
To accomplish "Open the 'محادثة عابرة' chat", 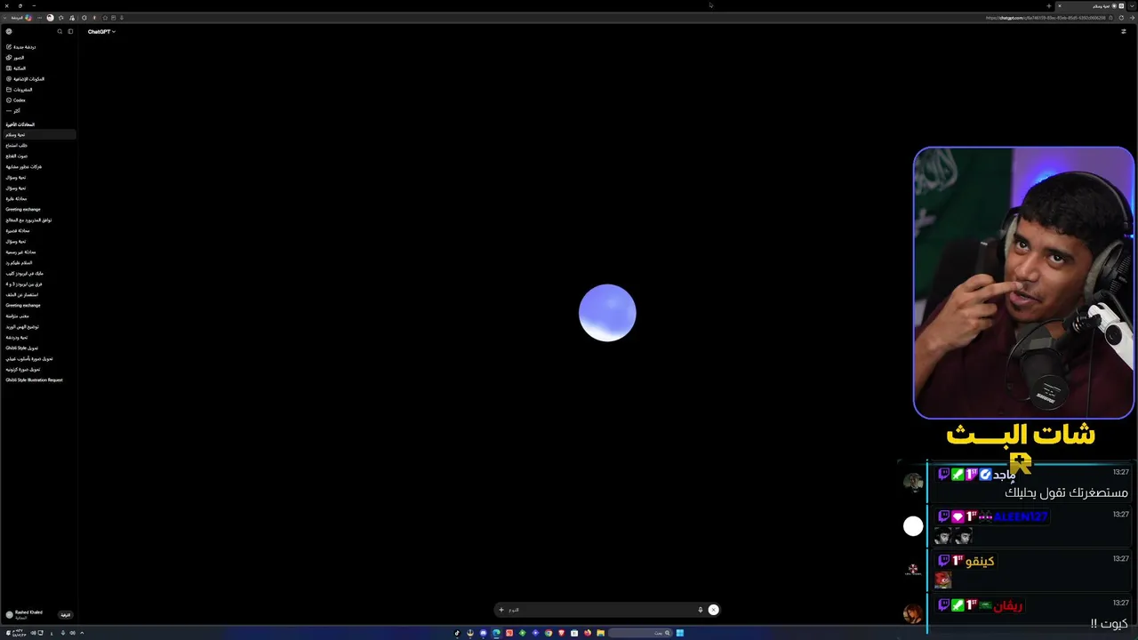I will 16,199.
